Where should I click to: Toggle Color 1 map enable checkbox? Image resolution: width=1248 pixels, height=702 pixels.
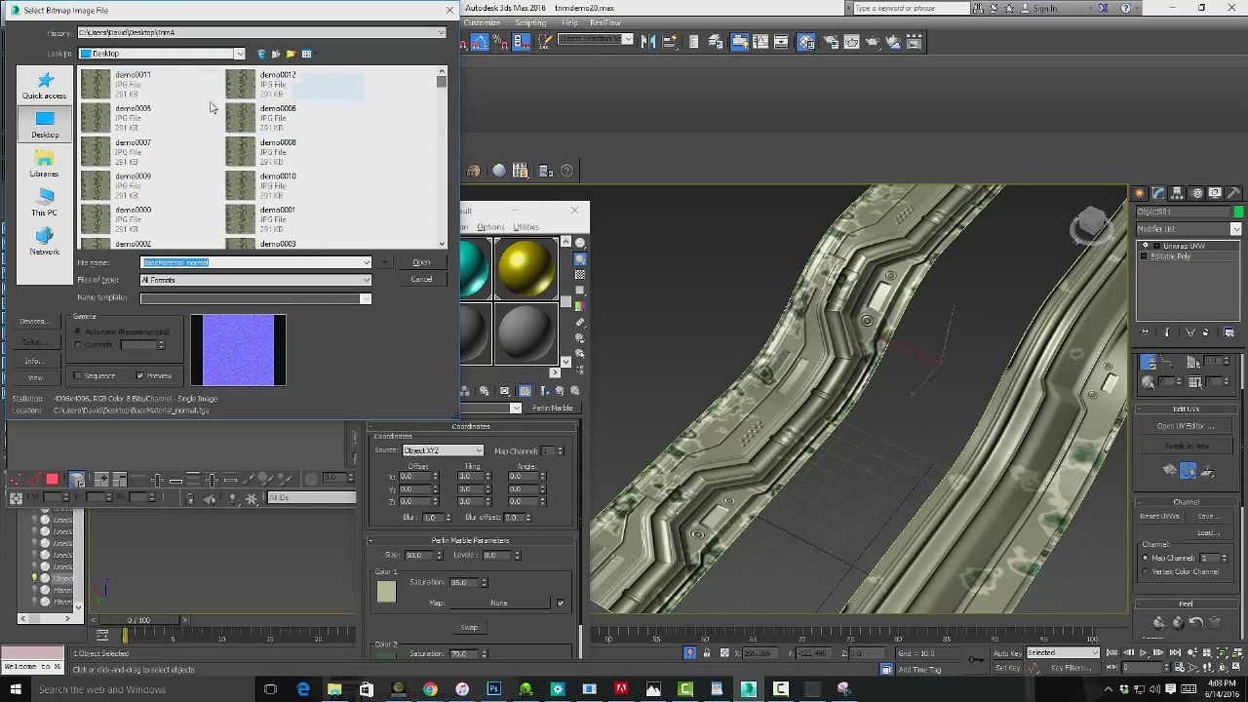561,603
